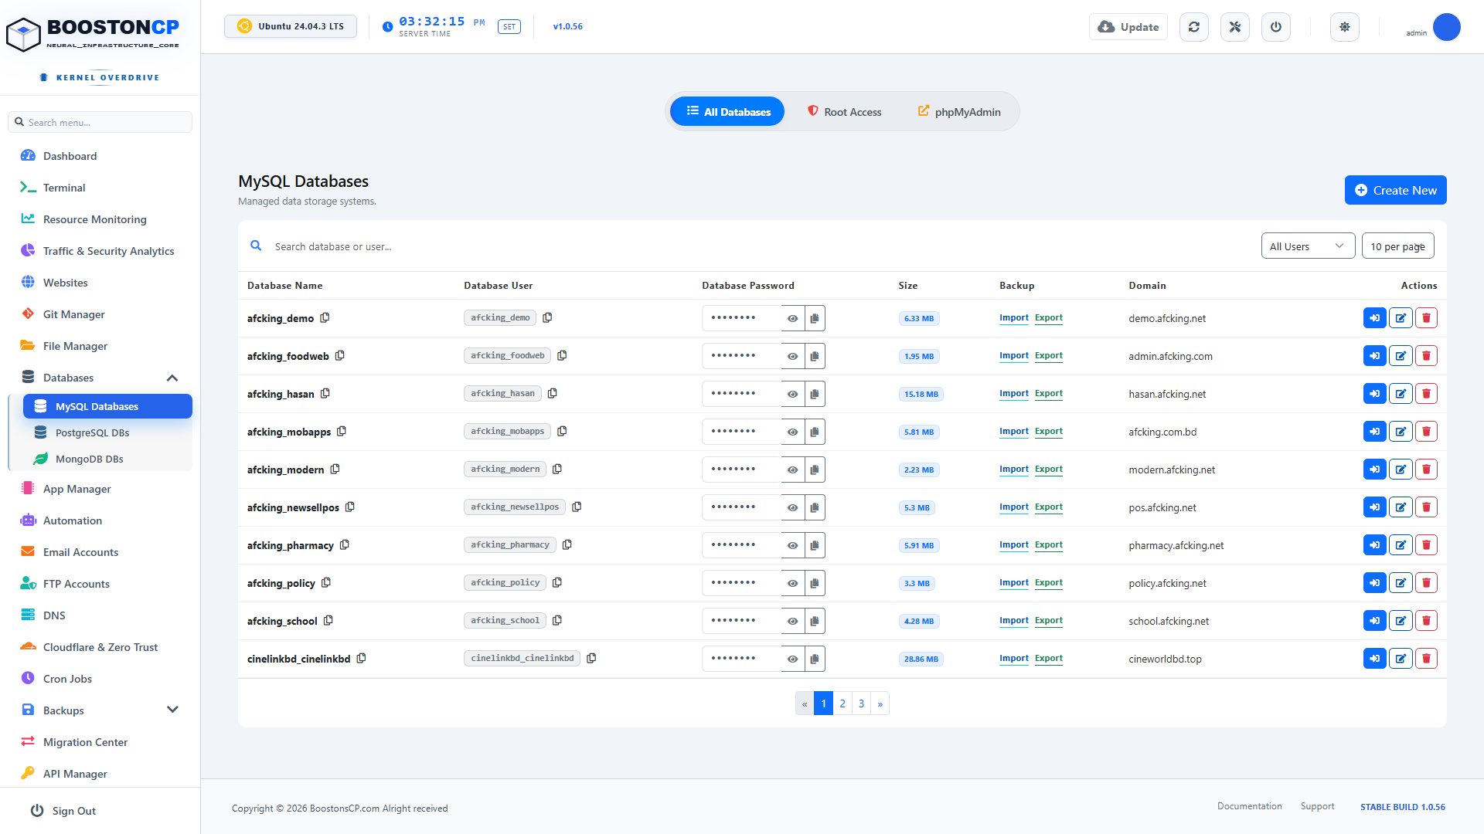Image resolution: width=1484 pixels, height=834 pixels.
Task: Edit the afcking_school database entry
Action: [1401, 621]
